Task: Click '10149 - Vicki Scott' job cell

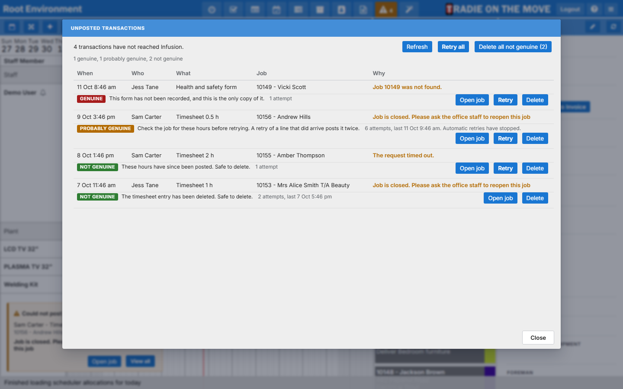Action: pos(281,87)
